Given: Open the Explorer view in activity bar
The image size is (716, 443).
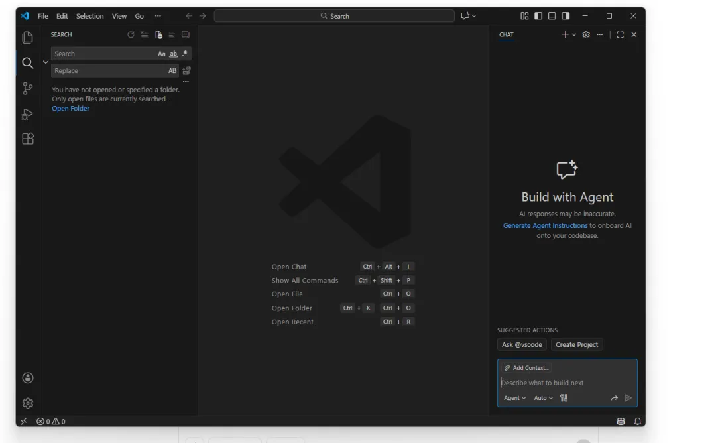Looking at the screenshot, I should (27, 37).
